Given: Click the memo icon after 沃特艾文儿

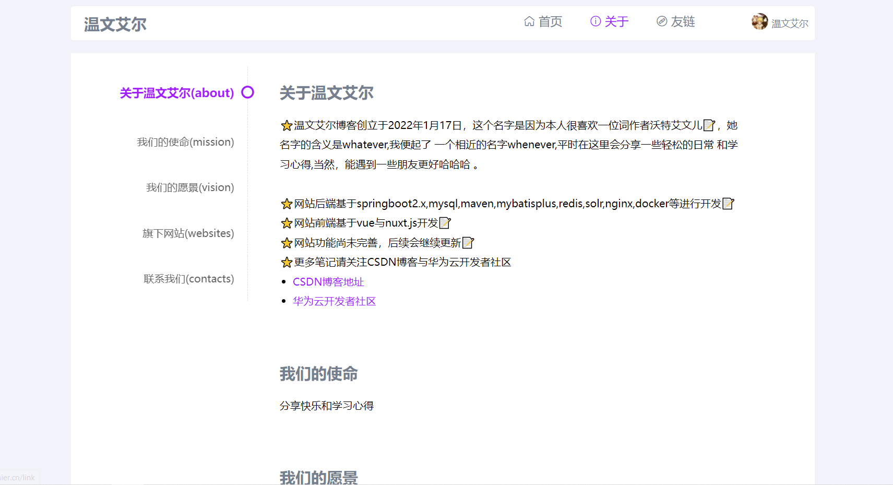Looking at the screenshot, I should pyautogui.click(x=709, y=125).
